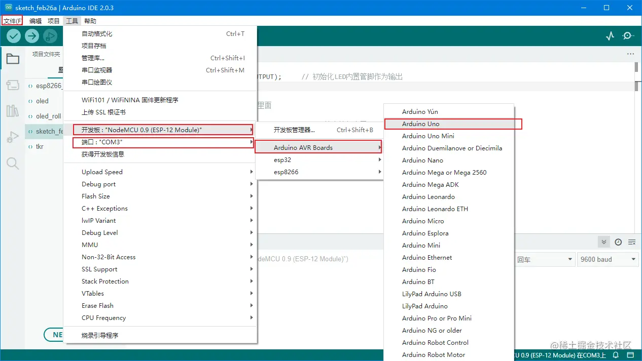Click the editor three-dots more menu
This screenshot has height=361, width=642.
click(630, 54)
